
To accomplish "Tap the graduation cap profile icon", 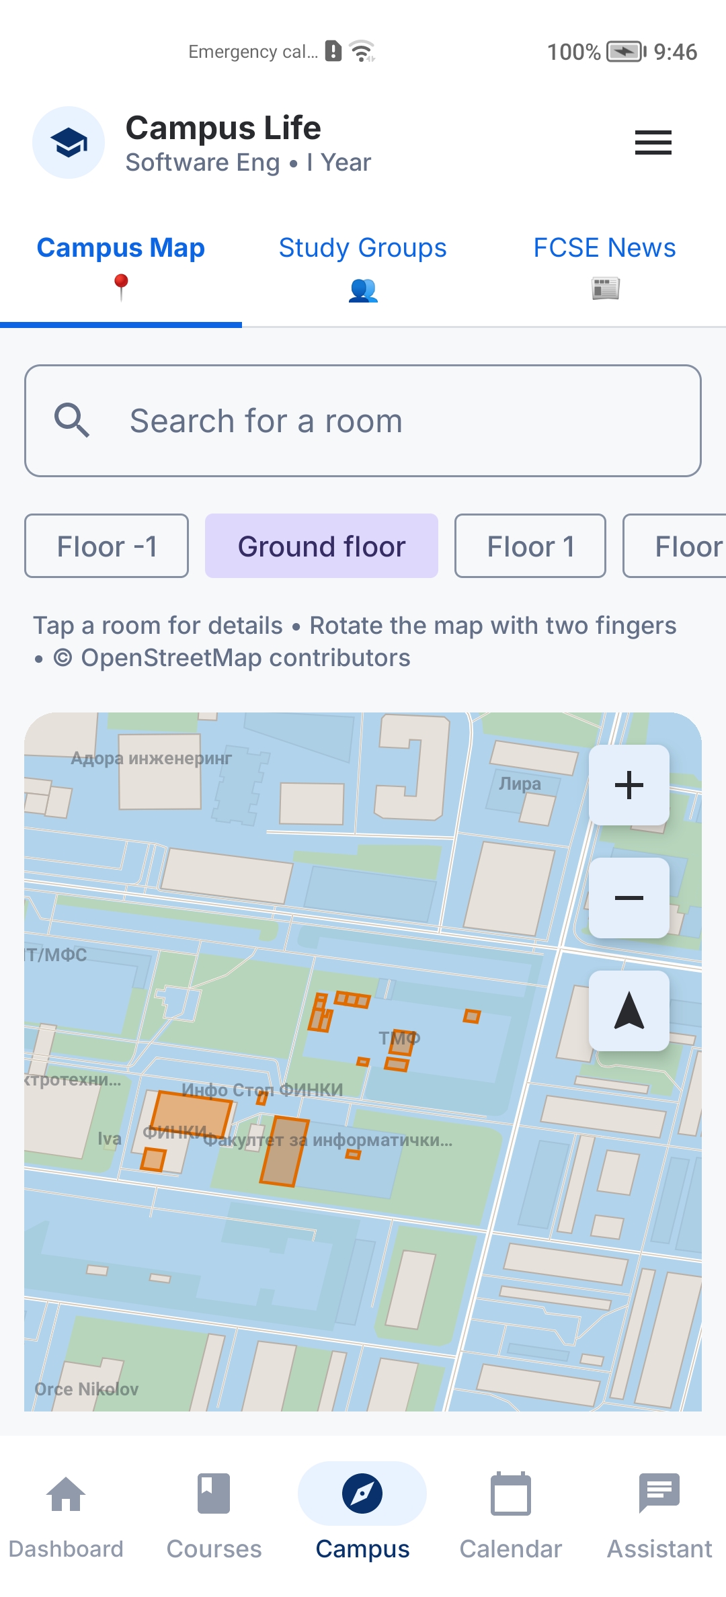I will 69,142.
